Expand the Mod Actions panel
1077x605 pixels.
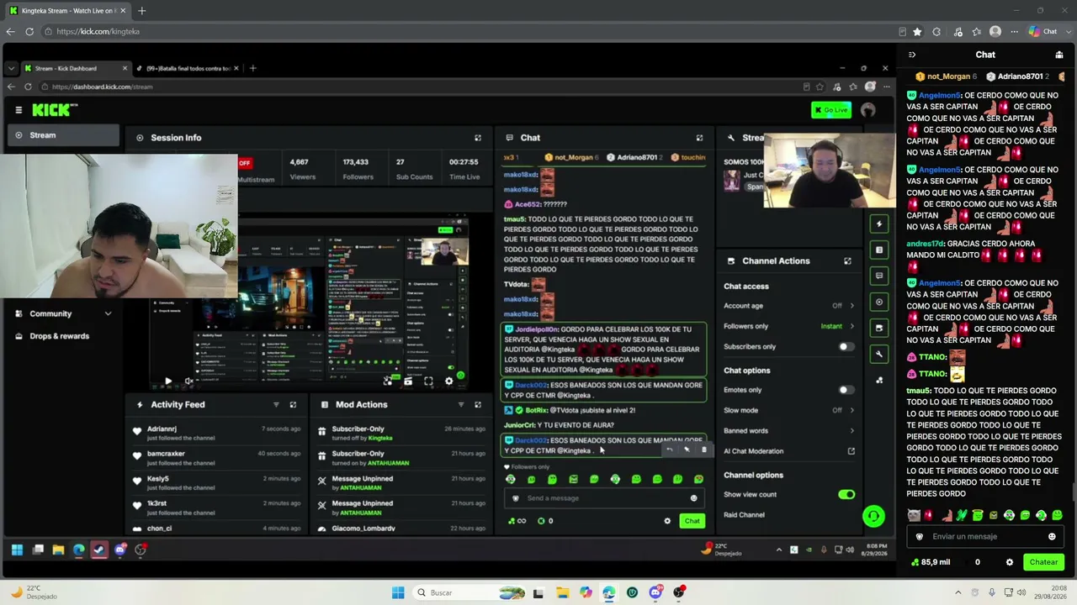click(478, 405)
